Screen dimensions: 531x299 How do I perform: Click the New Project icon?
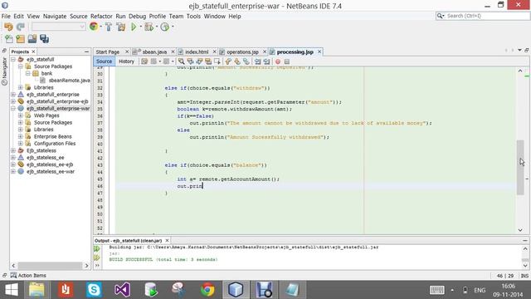tap(20, 39)
